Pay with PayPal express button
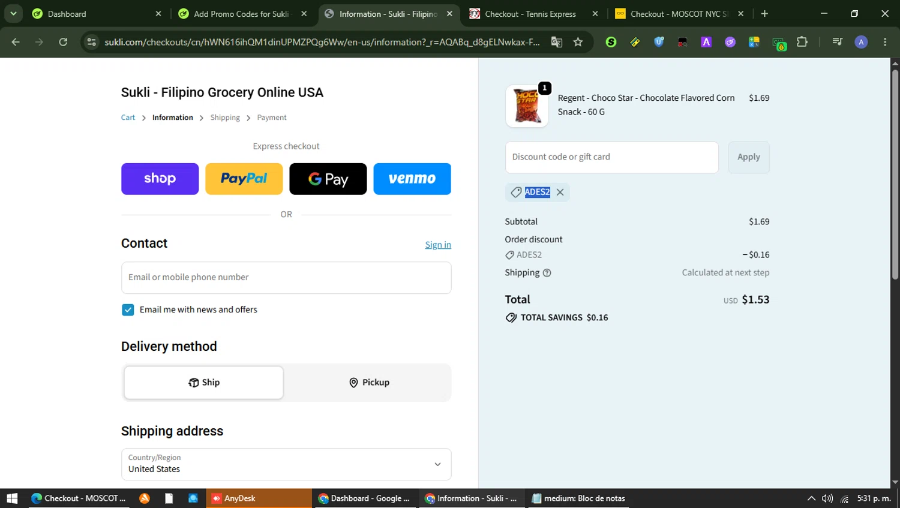 (244, 179)
